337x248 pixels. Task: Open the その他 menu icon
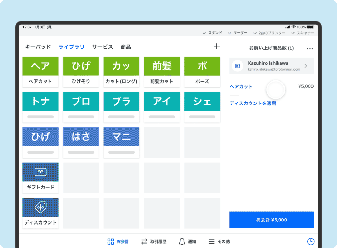point(211,241)
